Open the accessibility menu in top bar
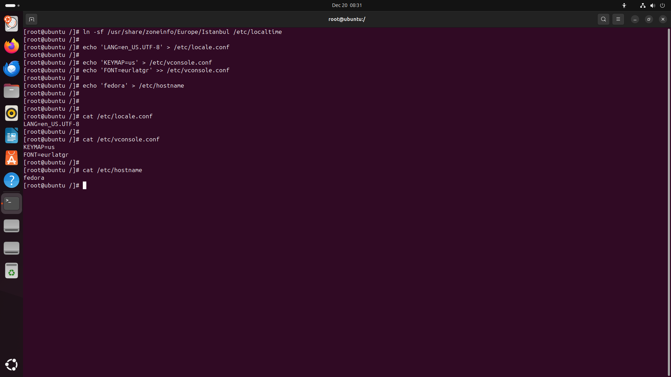This screenshot has width=671, height=377. pos(624,5)
